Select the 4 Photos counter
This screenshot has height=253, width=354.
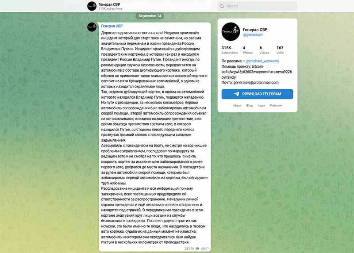tap(248, 50)
